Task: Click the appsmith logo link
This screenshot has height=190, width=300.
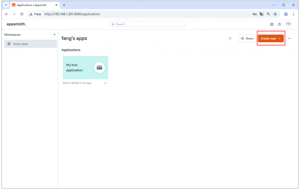Action: (x=17, y=24)
